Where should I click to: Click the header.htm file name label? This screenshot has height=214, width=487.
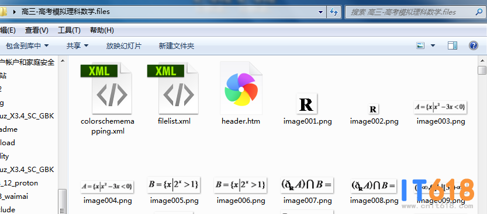coord(241,121)
